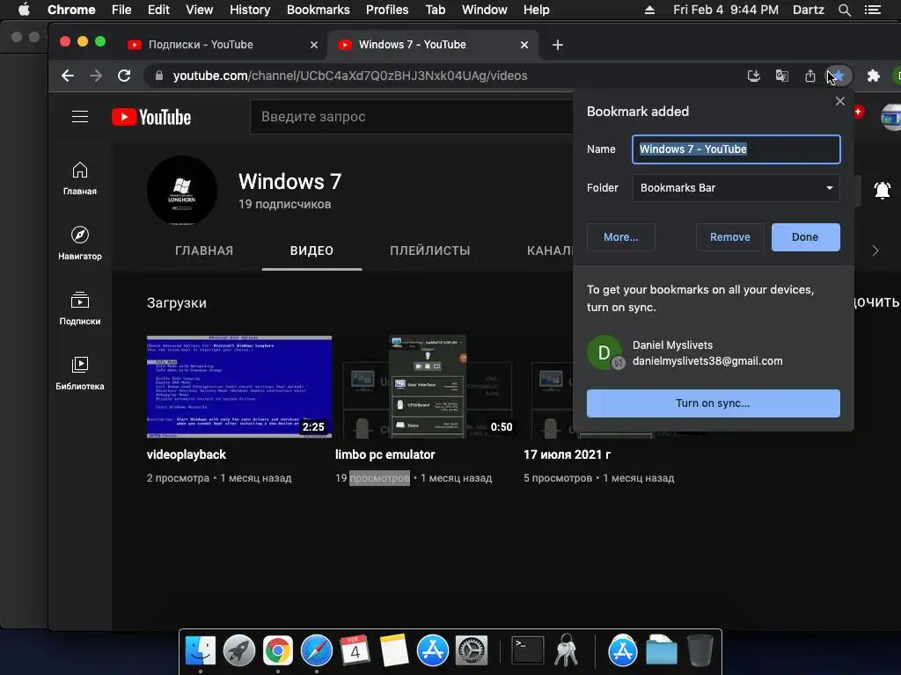Click the videoplayback video title
Viewport: 901px width, 675px height.
tap(187, 454)
